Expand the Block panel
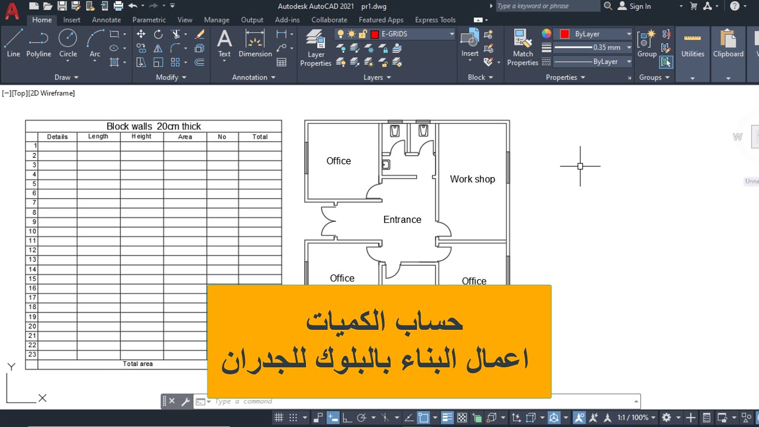The height and width of the screenshot is (427, 759). 480,77
